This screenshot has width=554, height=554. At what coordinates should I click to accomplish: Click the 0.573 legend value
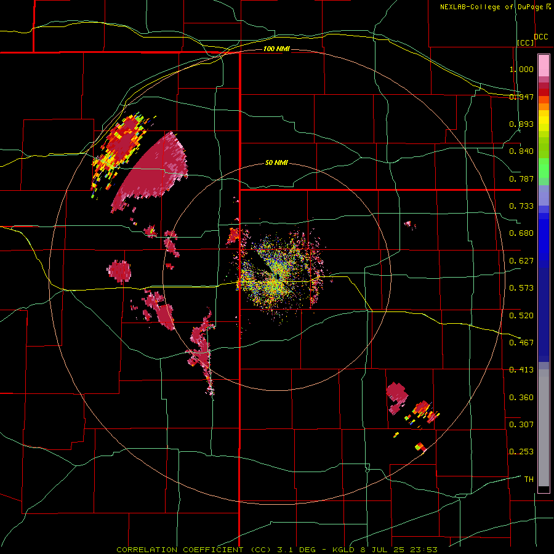pos(521,288)
